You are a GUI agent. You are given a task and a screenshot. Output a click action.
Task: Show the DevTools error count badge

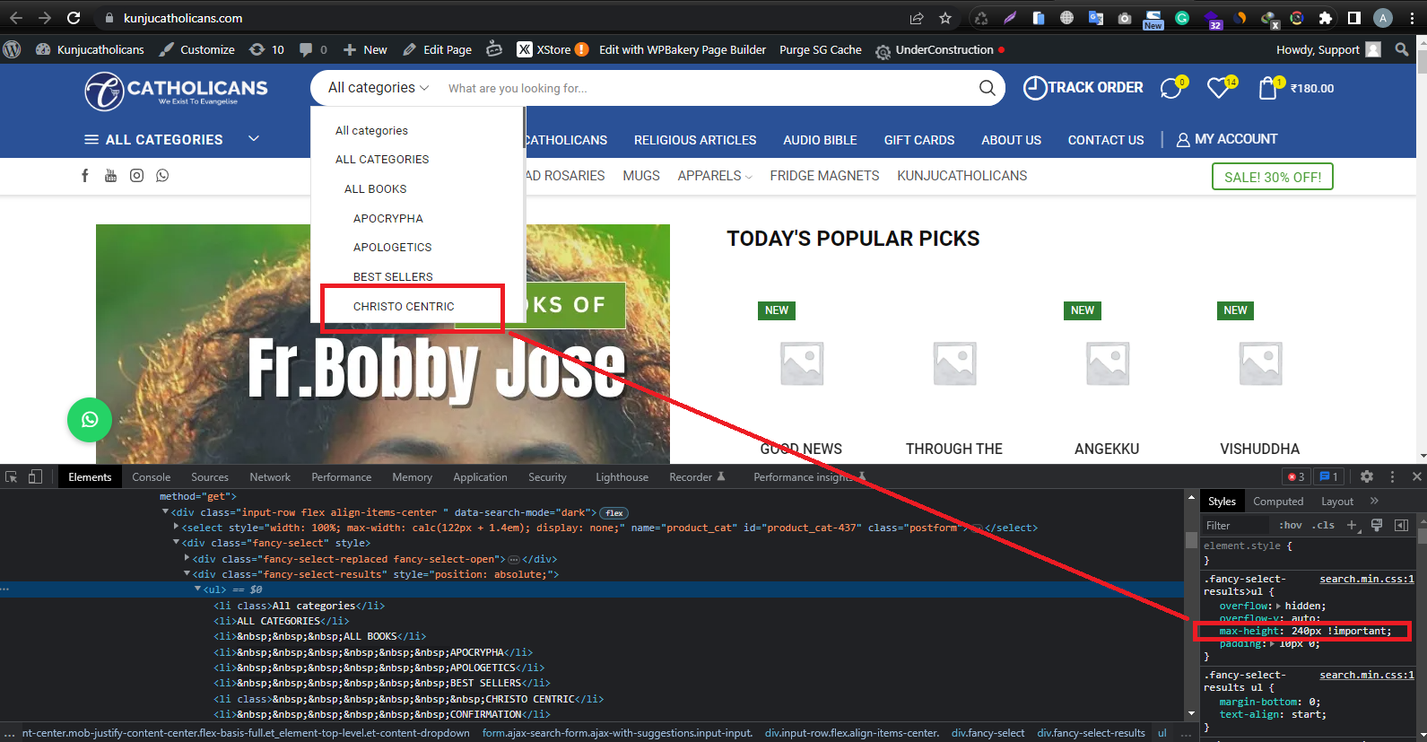tap(1296, 477)
